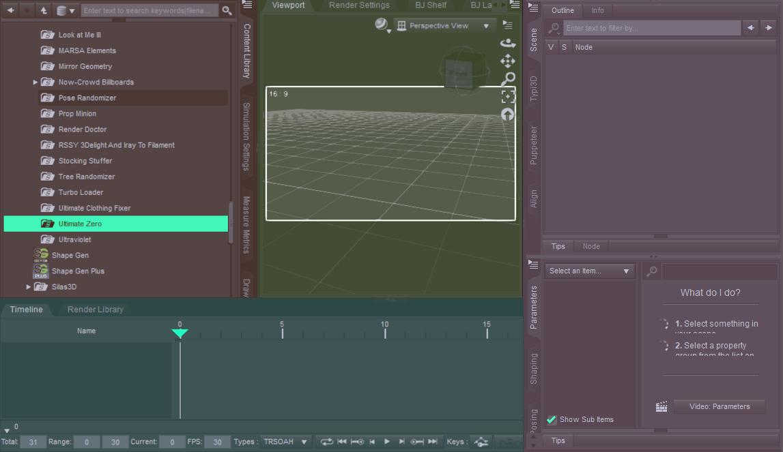Toggle timeline loop playback
The image size is (783, 452).
326,442
